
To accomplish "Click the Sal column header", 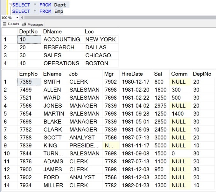I will pos(158,74).
